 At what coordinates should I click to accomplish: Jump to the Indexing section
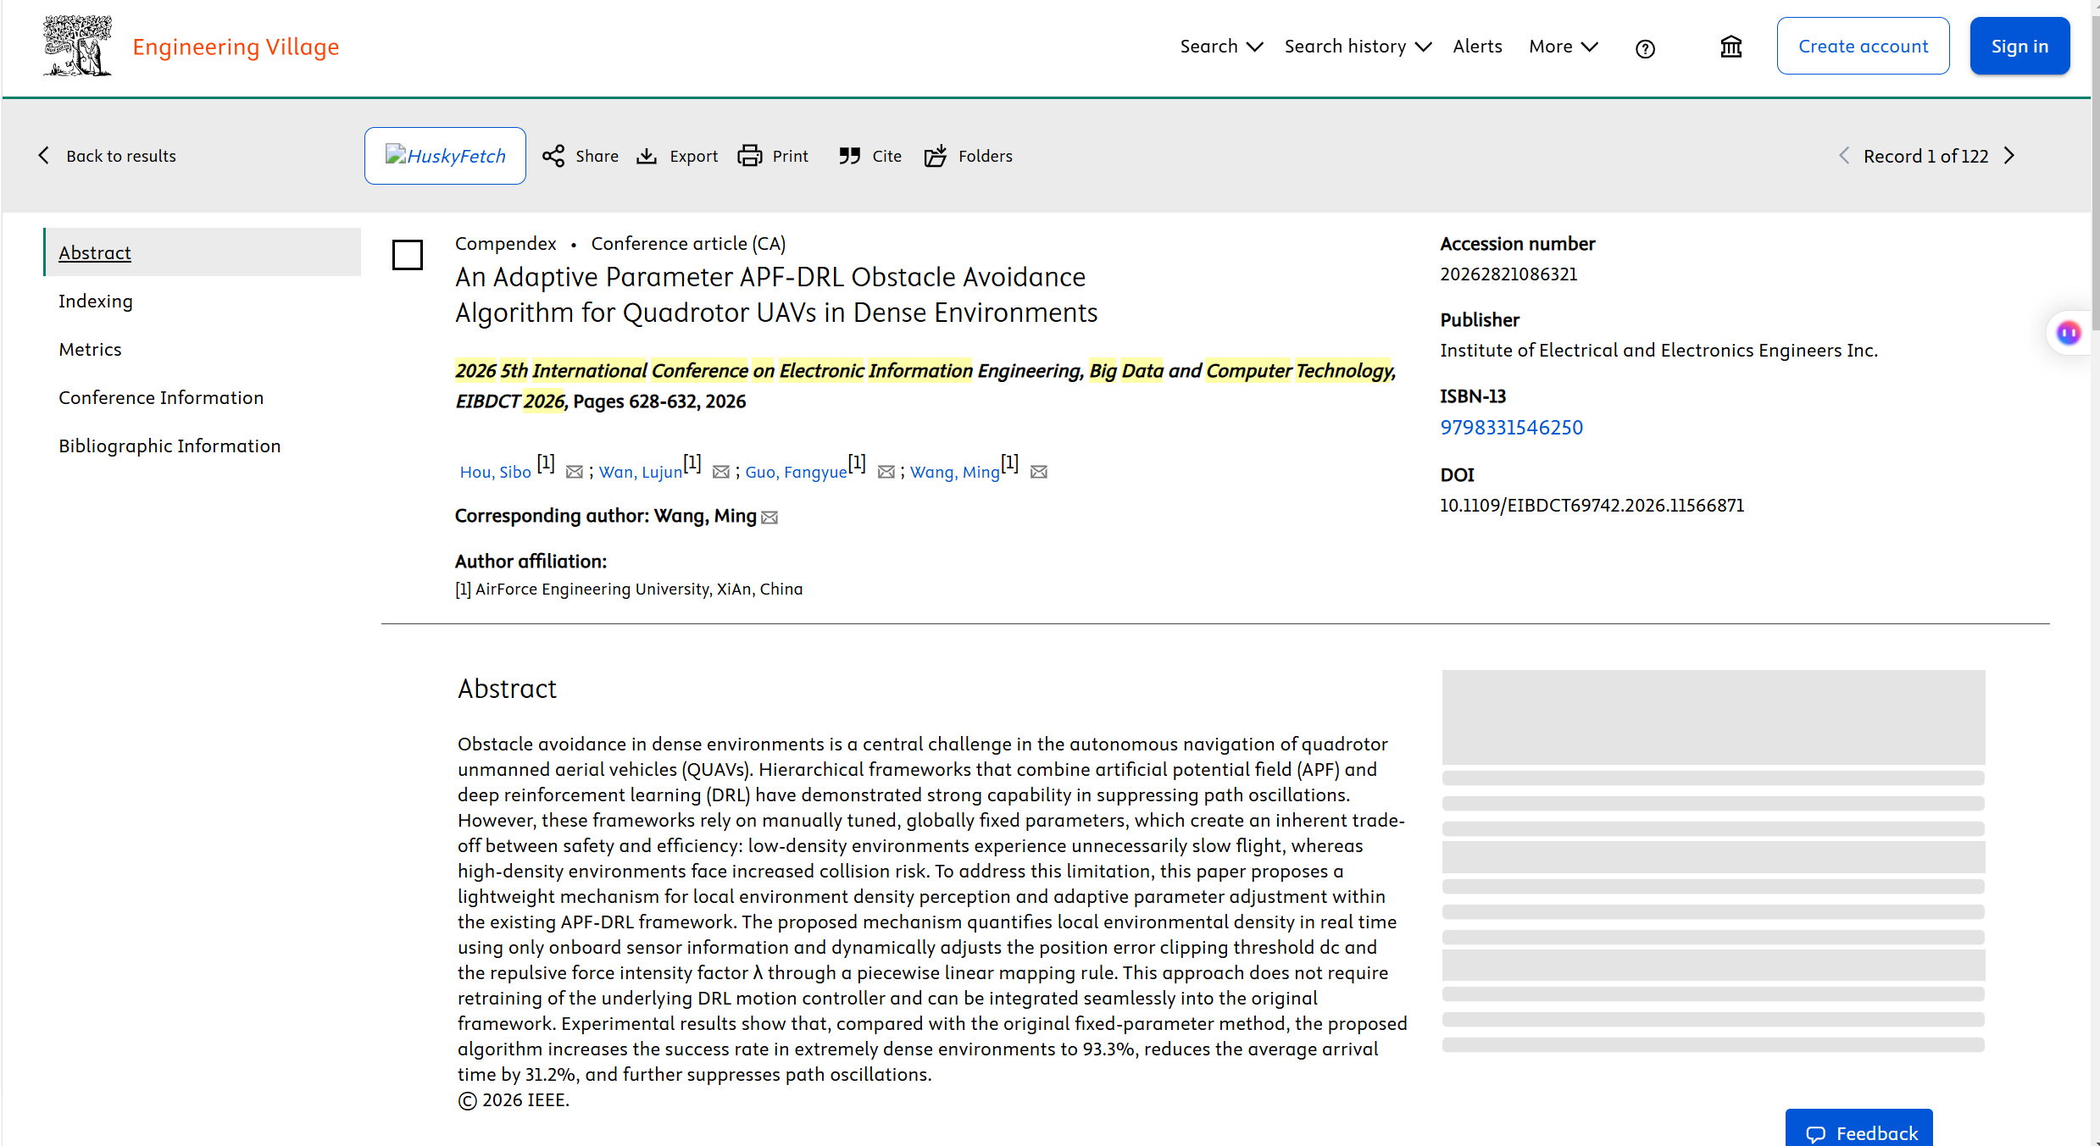[x=96, y=301]
